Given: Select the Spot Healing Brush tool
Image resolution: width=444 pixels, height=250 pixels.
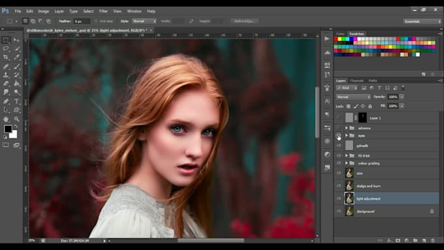Looking at the screenshot, I should coord(6,67).
